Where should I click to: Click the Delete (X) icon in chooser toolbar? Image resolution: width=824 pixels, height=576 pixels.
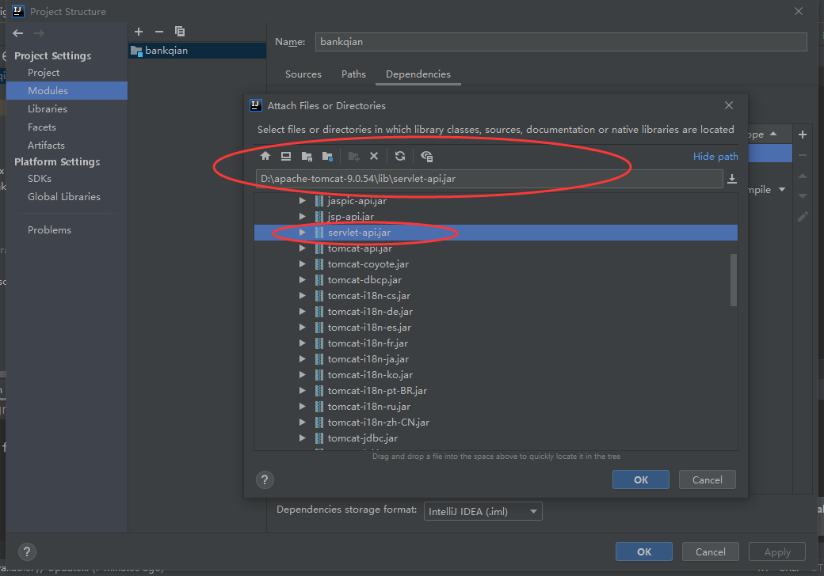coord(374,156)
